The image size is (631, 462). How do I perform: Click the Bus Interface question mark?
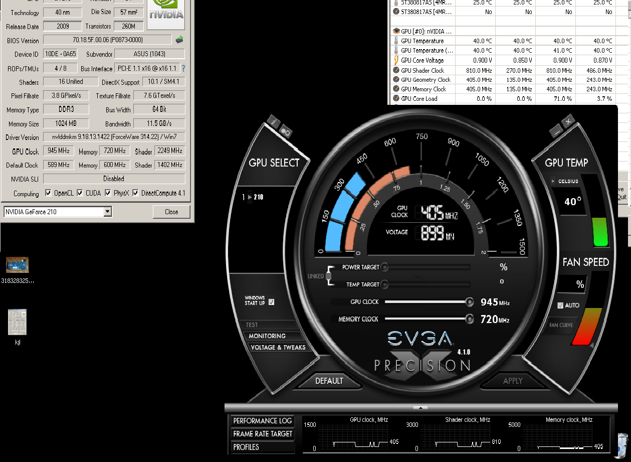(x=183, y=68)
